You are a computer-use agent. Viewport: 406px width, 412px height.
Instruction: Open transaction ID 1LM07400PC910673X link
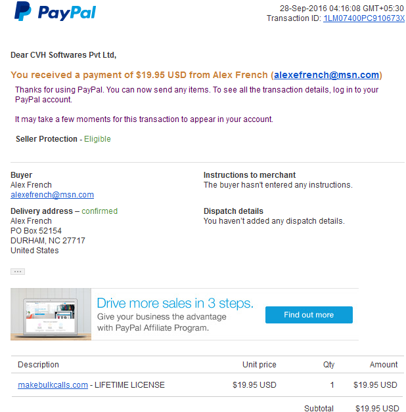pos(364,18)
